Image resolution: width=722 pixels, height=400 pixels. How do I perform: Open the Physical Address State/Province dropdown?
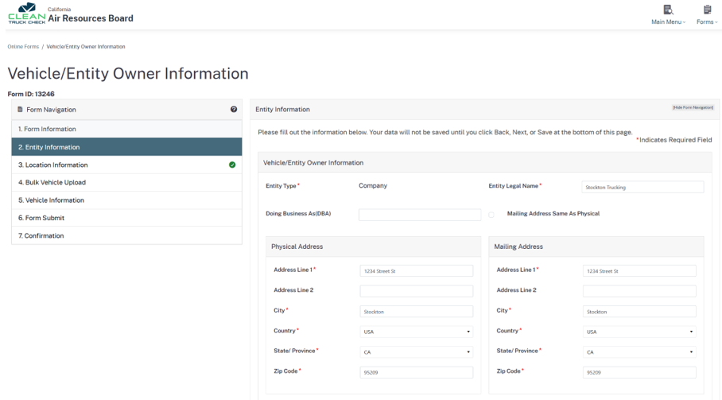point(416,352)
